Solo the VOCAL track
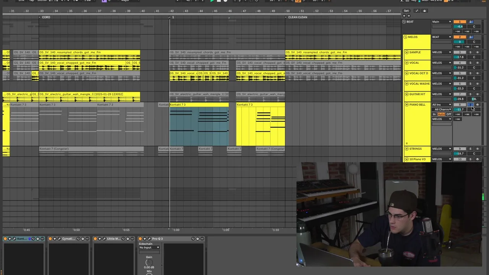This screenshot has width=489, height=275. [471, 63]
